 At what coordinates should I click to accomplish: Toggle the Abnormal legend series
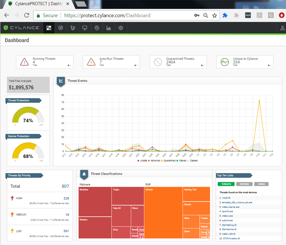click(154, 161)
